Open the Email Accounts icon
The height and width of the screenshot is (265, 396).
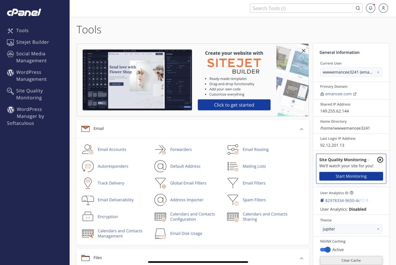[88, 149]
